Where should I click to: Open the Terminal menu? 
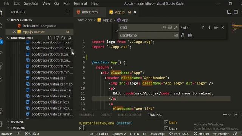pyautogui.click(x=80, y=3)
